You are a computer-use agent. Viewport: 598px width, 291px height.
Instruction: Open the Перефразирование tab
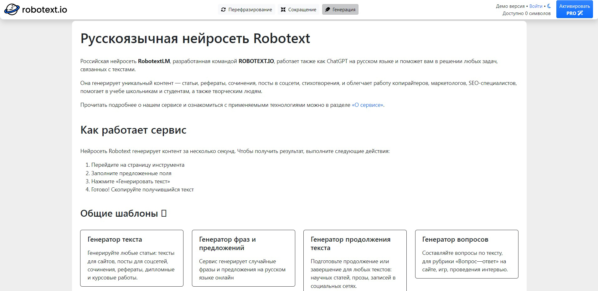click(246, 9)
